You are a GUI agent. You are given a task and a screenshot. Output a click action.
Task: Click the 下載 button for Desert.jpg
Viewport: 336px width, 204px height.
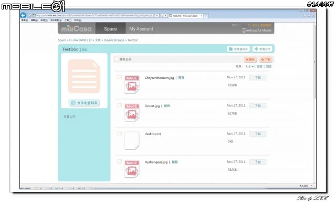258,106
